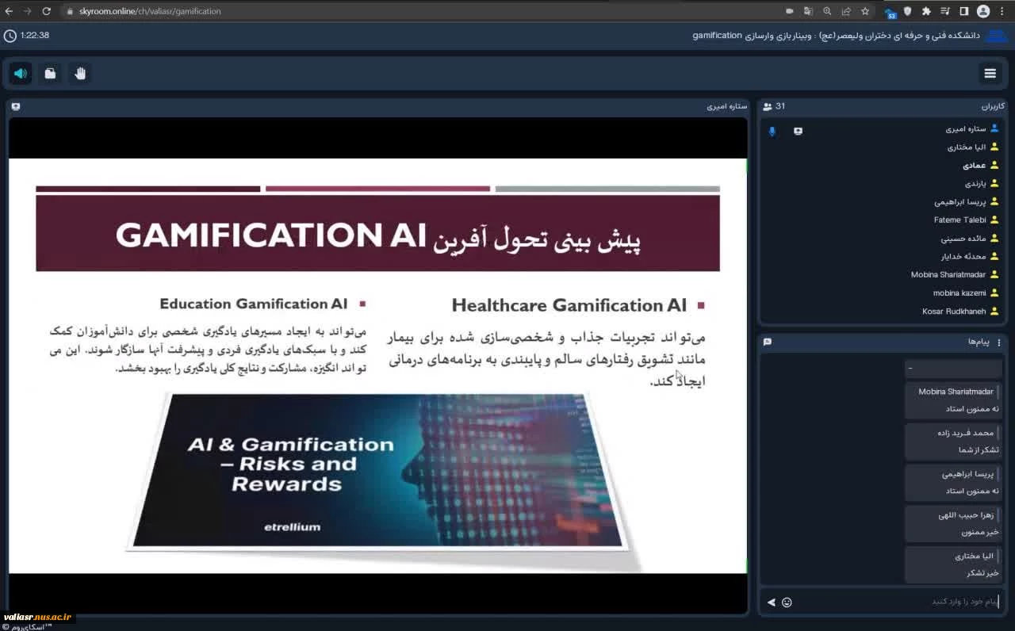This screenshot has width=1015, height=631.
Task: Click the shield extension icon
Action: pos(908,11)
